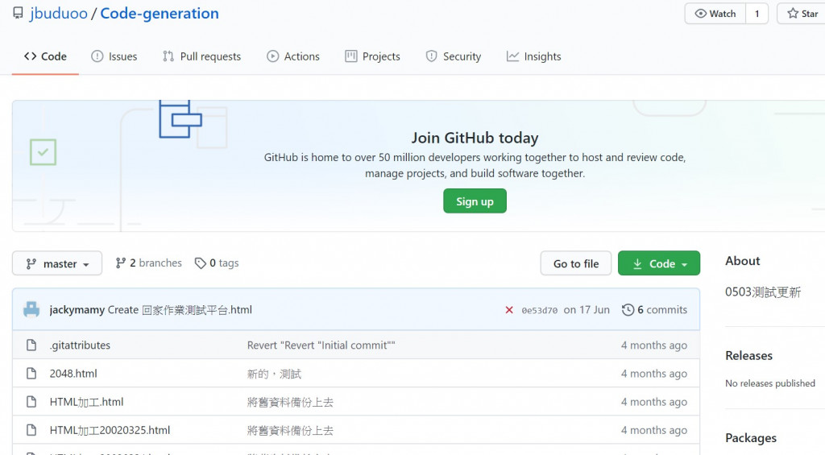This screenshot has height=455, width=825.
Task: Click the Pull requests tab icon
Action: click(168, 56)
